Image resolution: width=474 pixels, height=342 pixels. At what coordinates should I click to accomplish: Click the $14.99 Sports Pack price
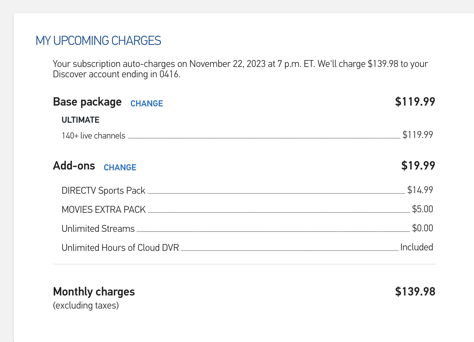420,190
